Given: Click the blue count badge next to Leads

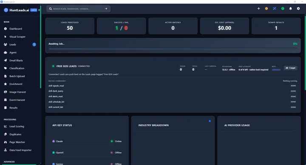Looking at the screenshot, I should [34, 45].
